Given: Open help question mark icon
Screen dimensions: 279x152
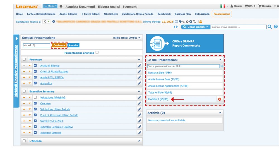Looking at the screenshot, I should (x=276, y=27).
